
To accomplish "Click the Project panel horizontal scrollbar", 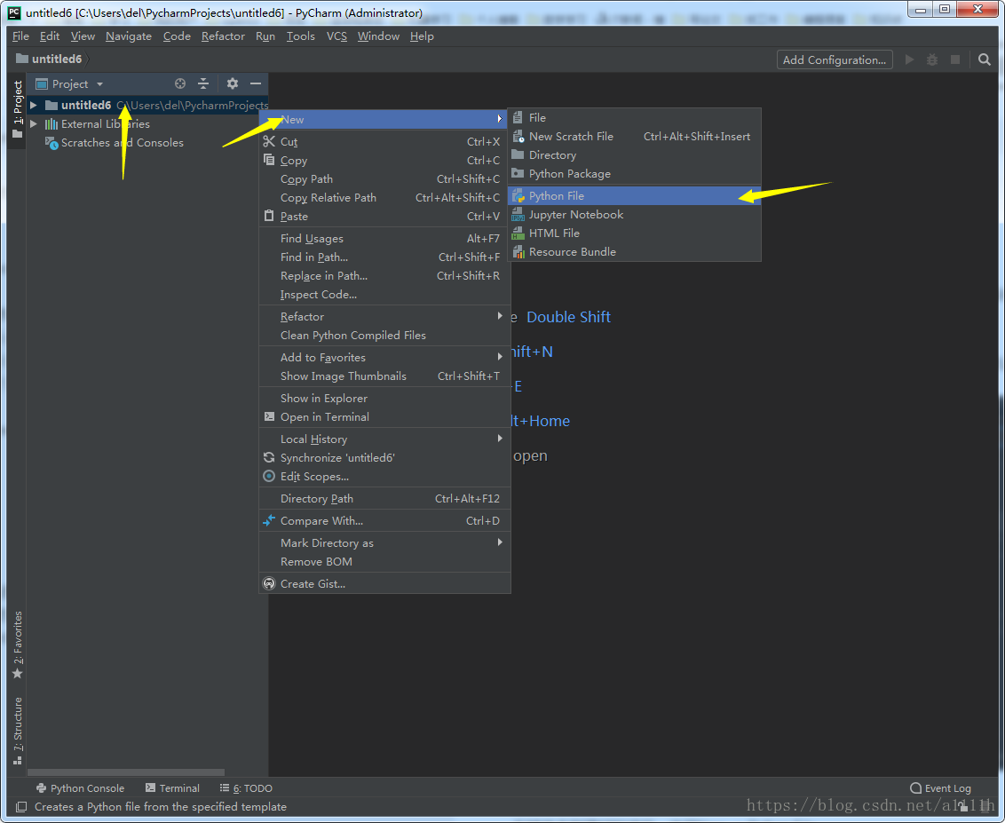I will pos(126,772).
